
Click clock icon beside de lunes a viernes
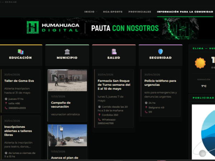[x=6, y=153]
